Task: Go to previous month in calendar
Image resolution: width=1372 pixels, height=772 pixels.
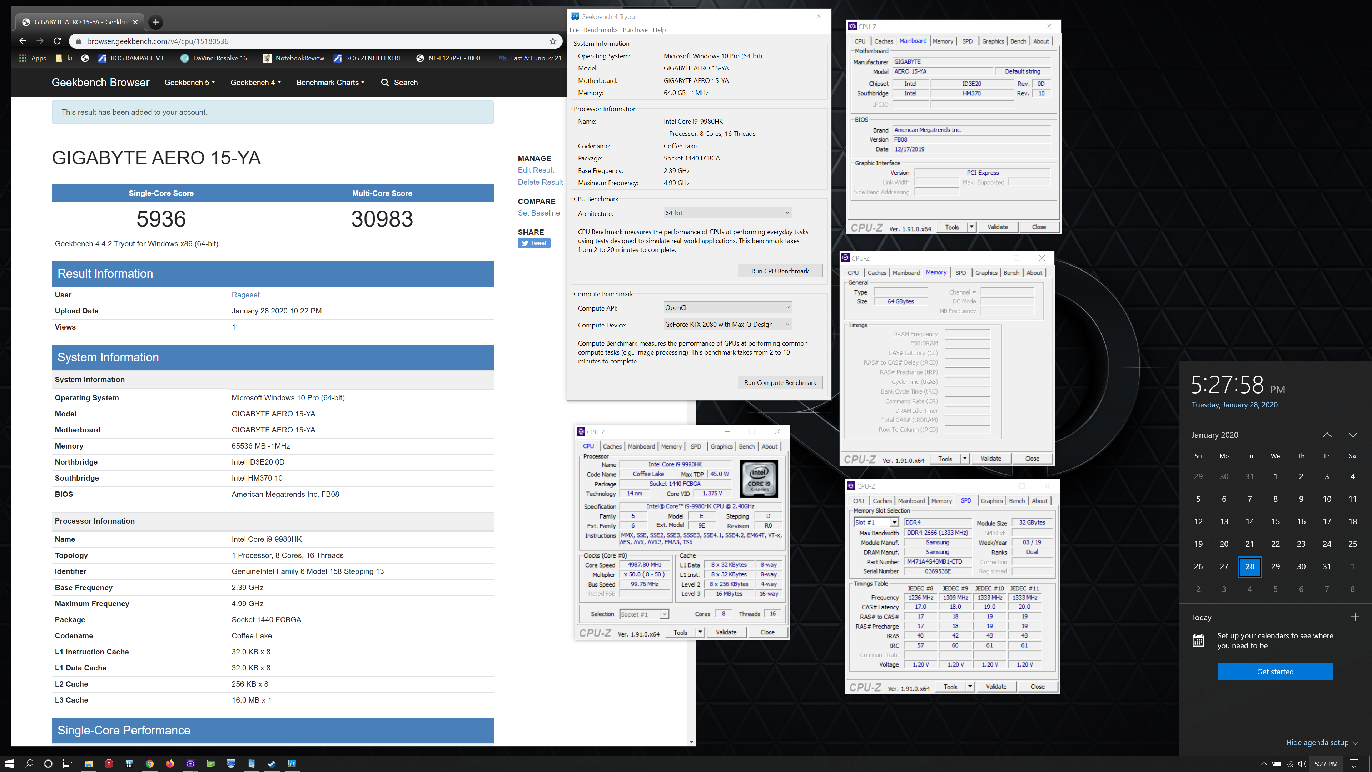Action: (x=1327, y=435)
